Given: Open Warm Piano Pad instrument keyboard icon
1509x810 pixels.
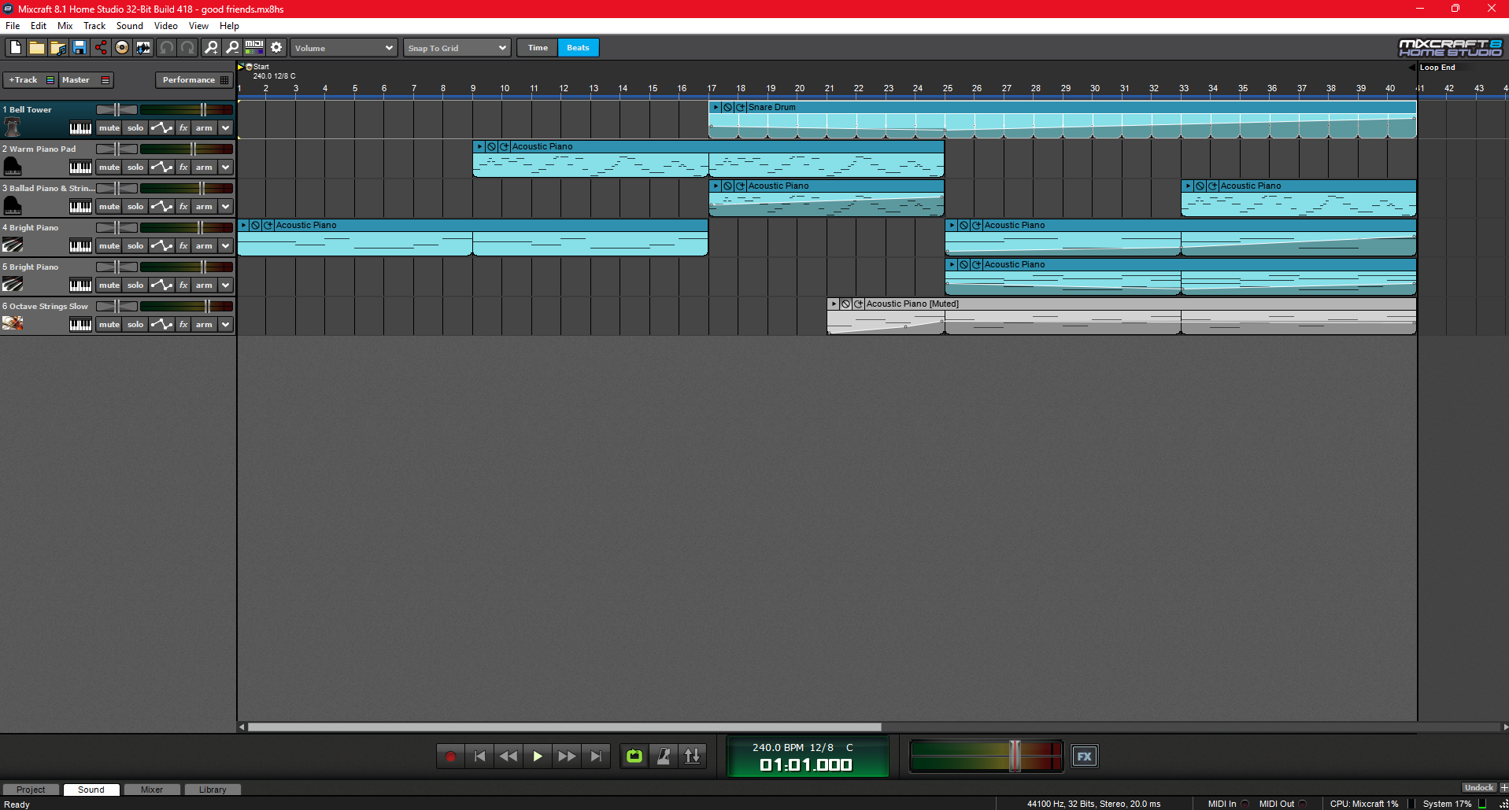Looking at the screenshot, I should 80,168.
